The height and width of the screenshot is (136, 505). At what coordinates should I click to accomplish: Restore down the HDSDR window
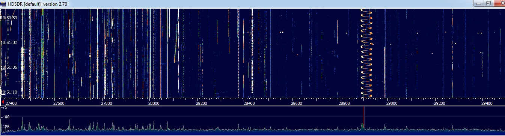(x=488, y=3)
